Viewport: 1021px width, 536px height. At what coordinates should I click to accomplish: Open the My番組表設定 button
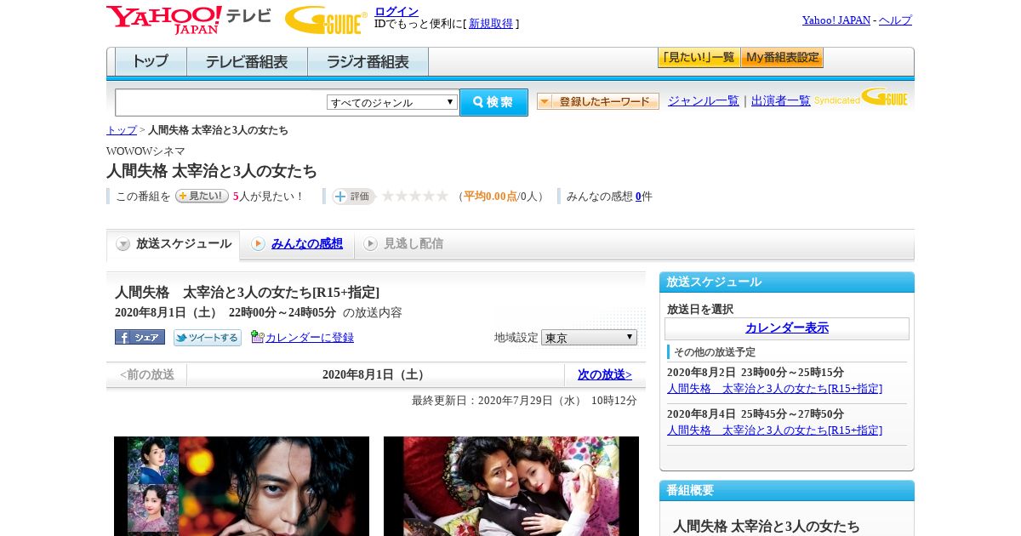782,58
